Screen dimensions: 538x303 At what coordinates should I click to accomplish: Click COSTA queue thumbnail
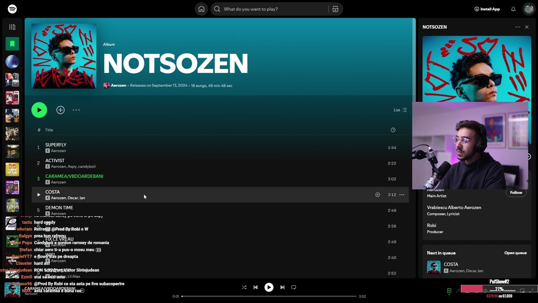(x=434, y=267)
